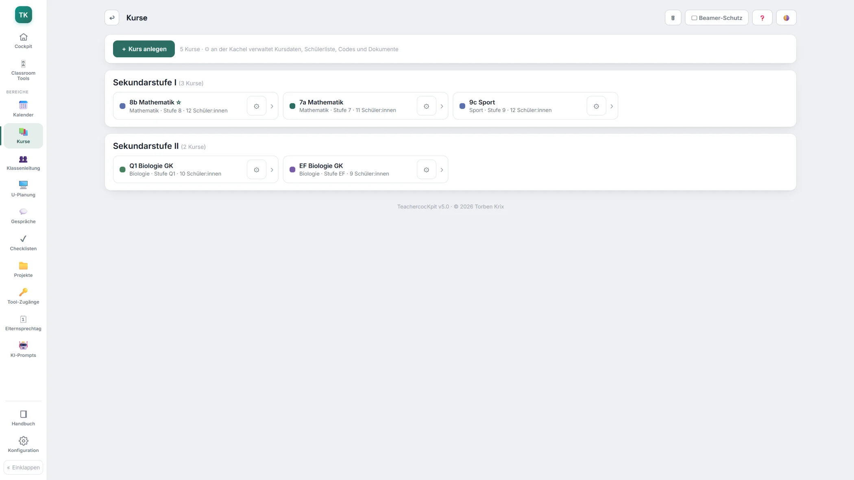This screenshot has height=480, width=854.
Task: Open settings gear for 7a Mathematik
Action: point(426,106)
